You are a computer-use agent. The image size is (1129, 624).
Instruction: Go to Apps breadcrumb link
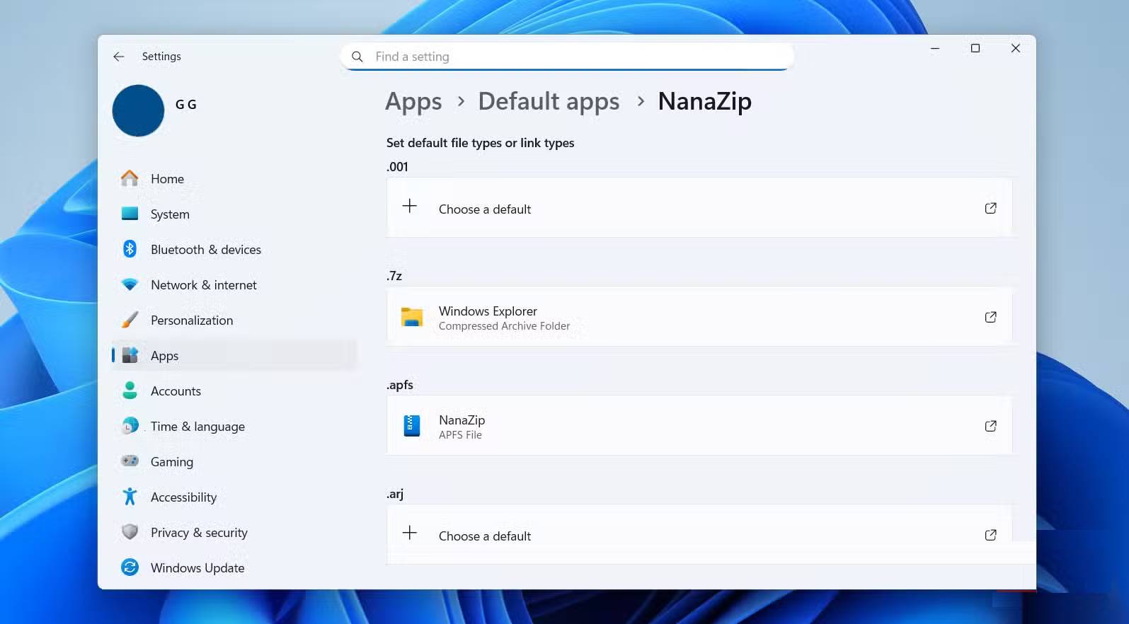click(x=413, y=102)
